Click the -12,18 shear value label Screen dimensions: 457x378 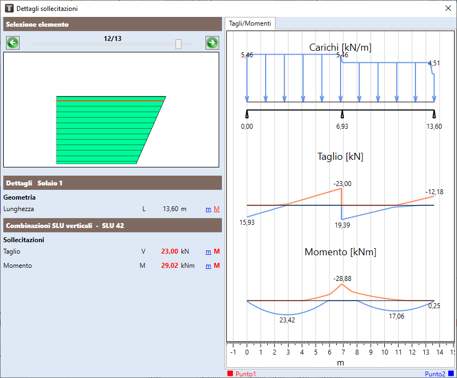click(x=434, y=192)
